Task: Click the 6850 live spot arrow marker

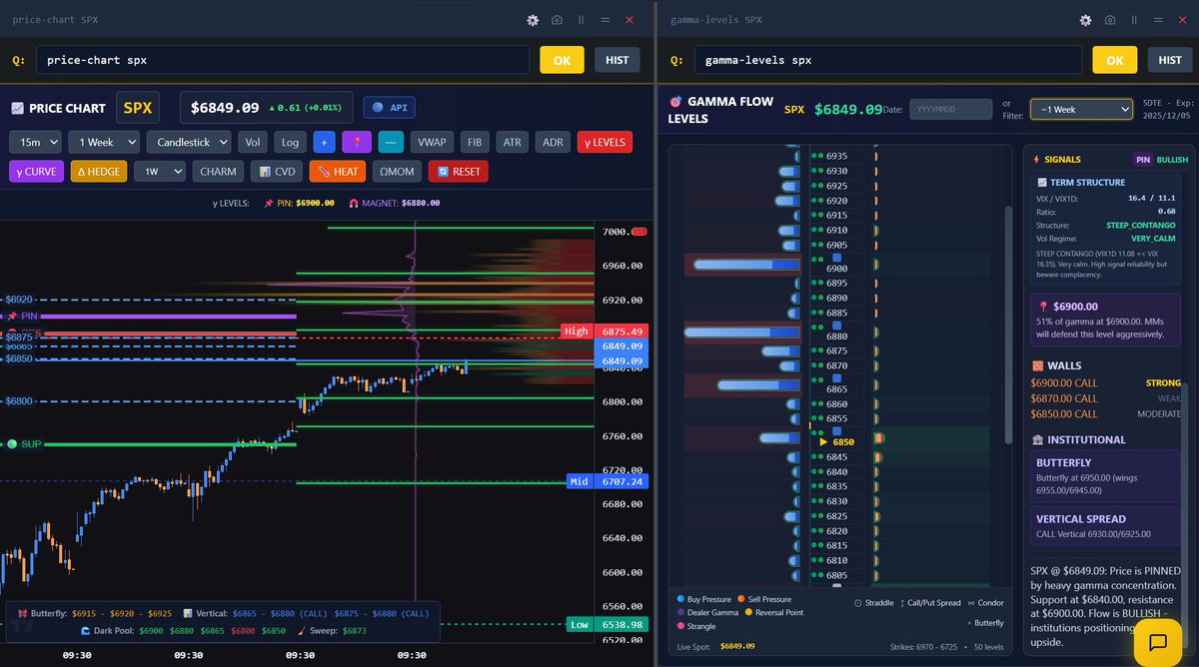Action: 824,441
